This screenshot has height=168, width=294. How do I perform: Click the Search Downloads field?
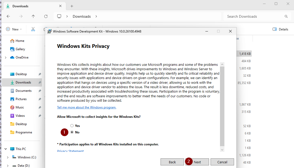click(x=254, y=16)
